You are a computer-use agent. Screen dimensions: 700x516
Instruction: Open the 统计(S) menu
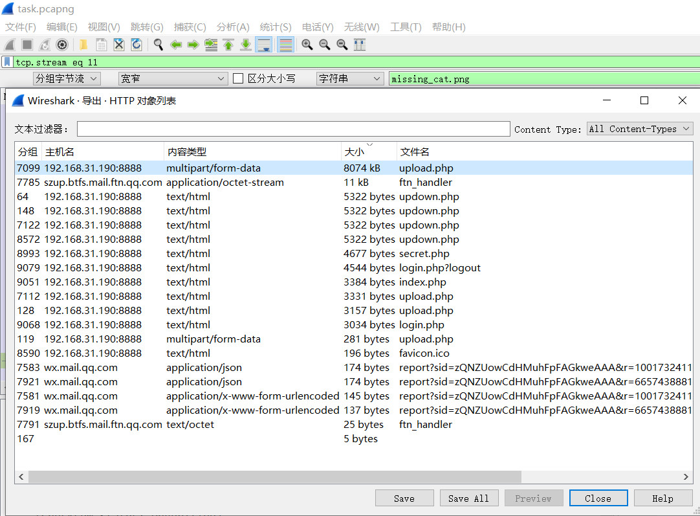coord(276,27)
